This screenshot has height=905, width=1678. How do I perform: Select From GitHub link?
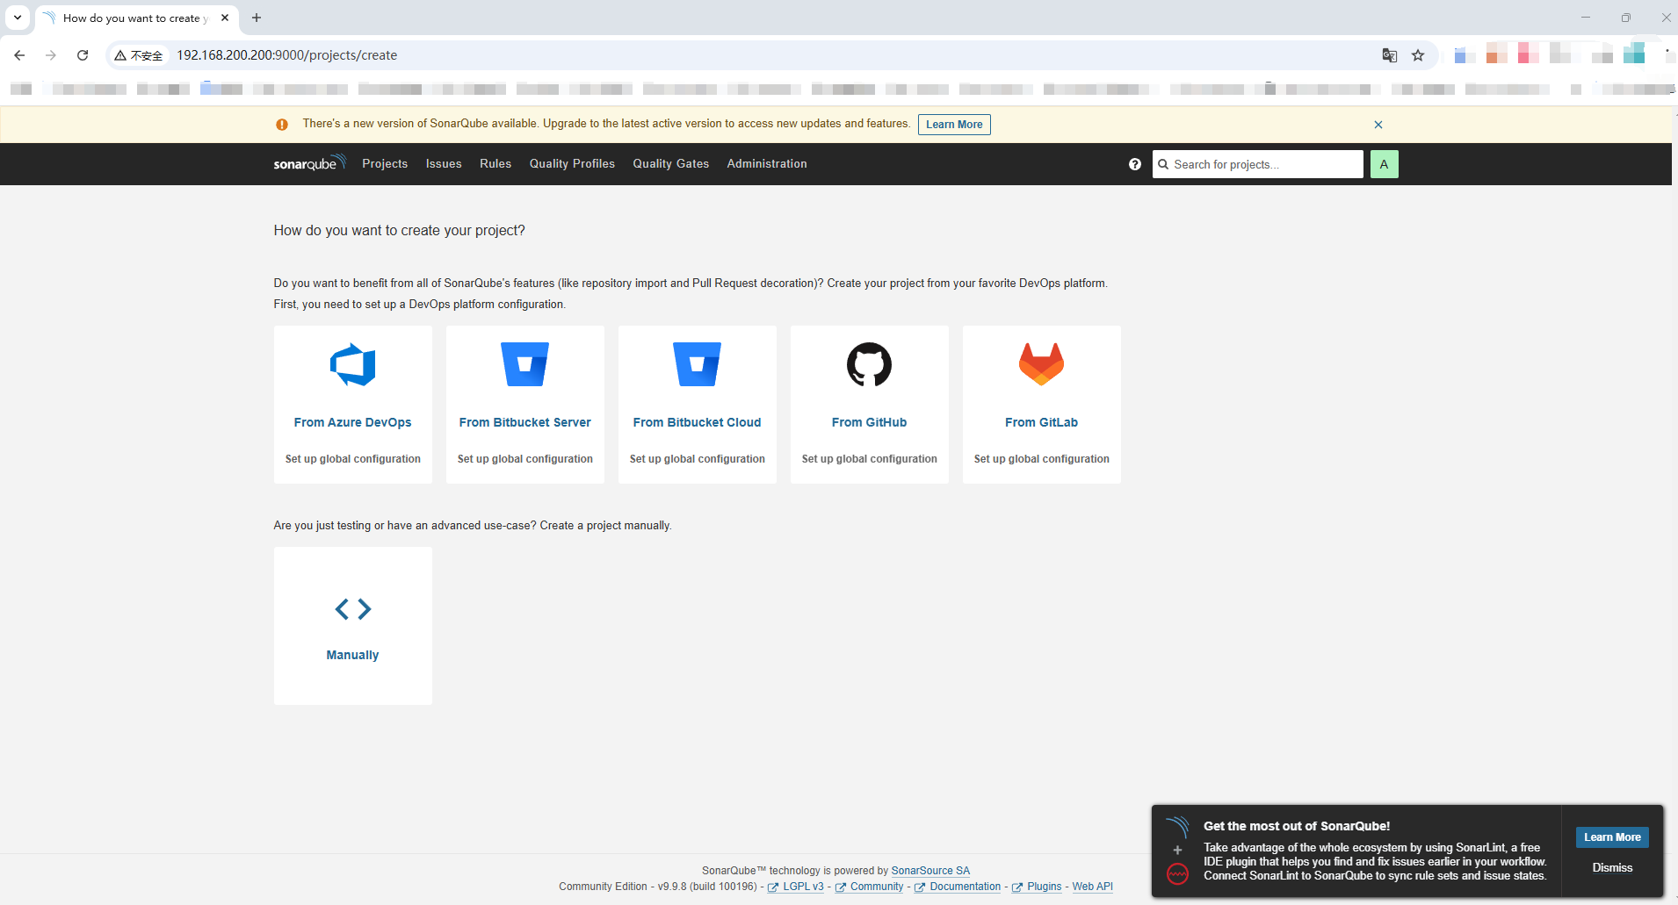869,422
